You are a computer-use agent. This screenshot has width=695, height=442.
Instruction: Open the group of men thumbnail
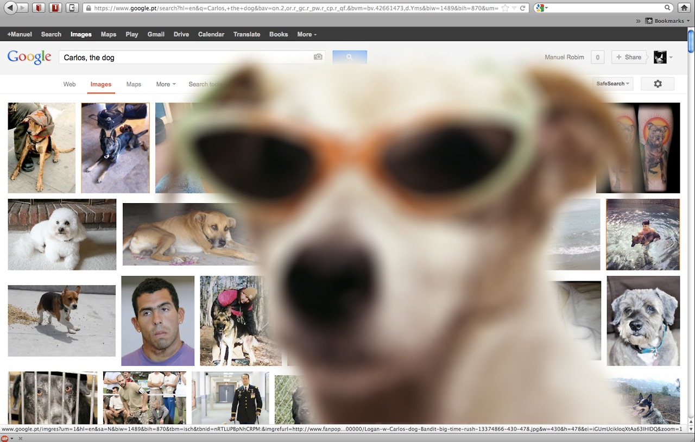[x=144, y=398]
